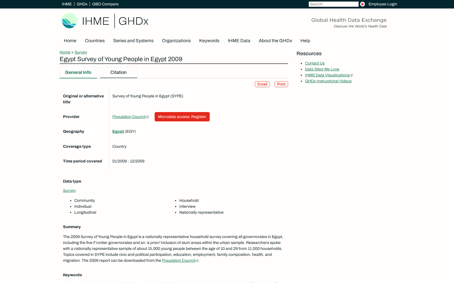This screenshot has height=283, width=454.
Task: Select the General Info tab
Action: [78, 72]
